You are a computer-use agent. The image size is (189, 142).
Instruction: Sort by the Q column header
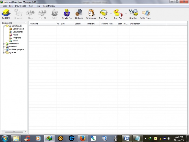(58, 24)
